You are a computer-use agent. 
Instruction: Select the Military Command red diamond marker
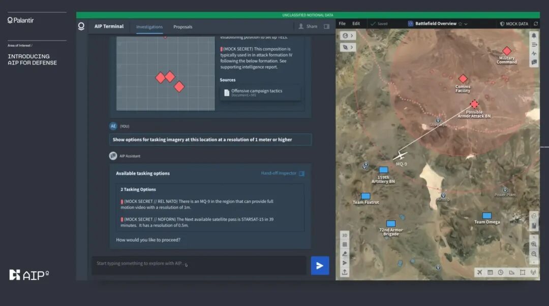click(x=507, y=51)
